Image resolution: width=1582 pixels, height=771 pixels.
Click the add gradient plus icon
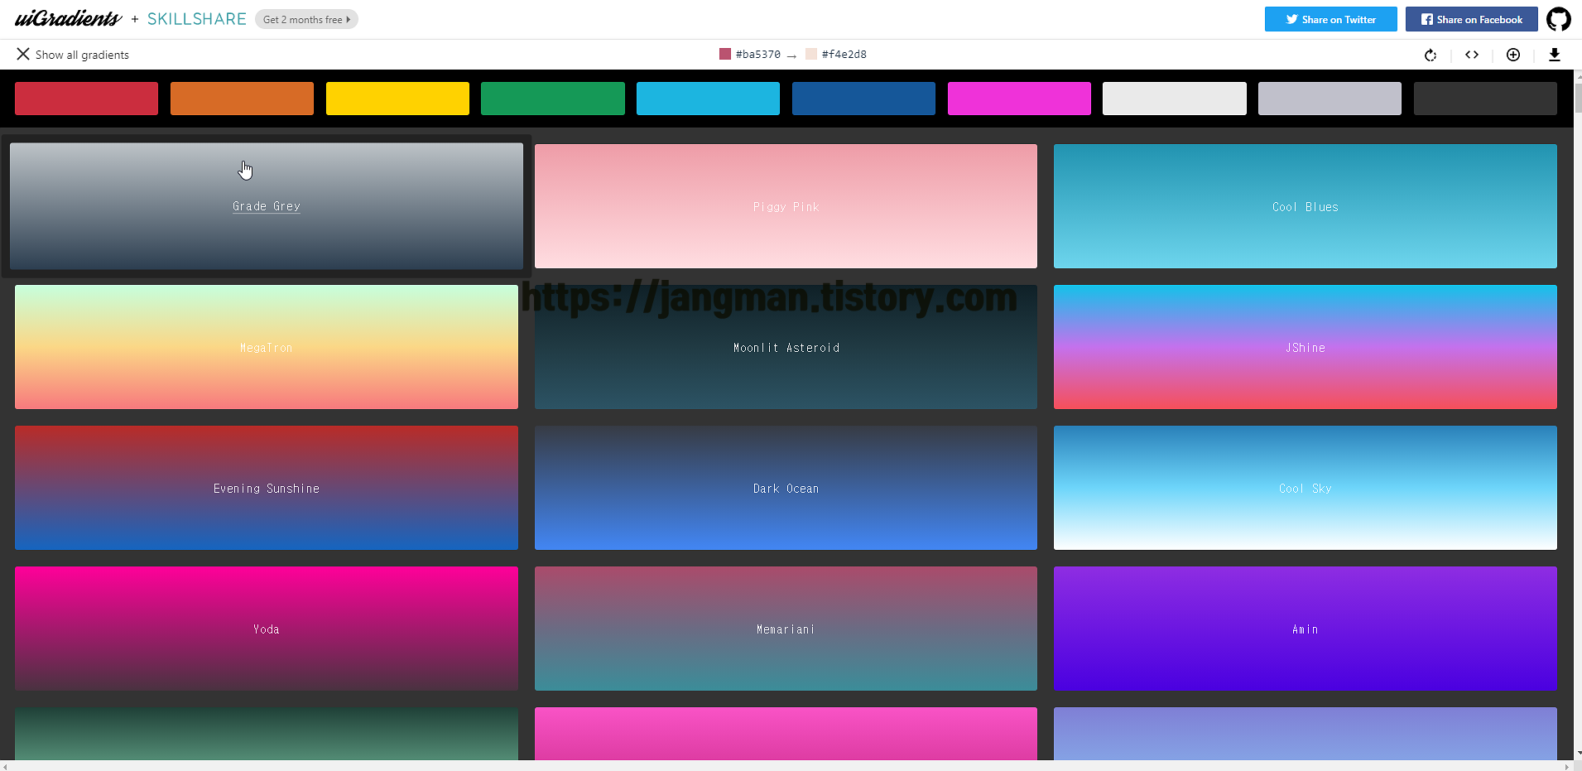1513,55
